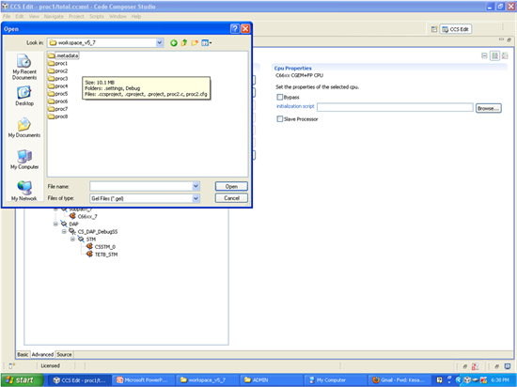The image size is (517, 387).
Task: Open the View Menu icon in Open dialog
Action: coord(207,43)
